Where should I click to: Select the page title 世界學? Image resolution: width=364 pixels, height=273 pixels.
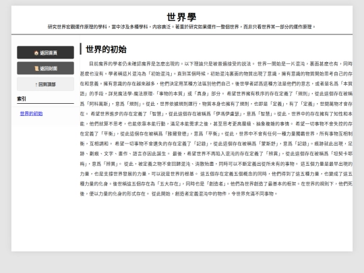pyautogui.click(x=182, y=17)
